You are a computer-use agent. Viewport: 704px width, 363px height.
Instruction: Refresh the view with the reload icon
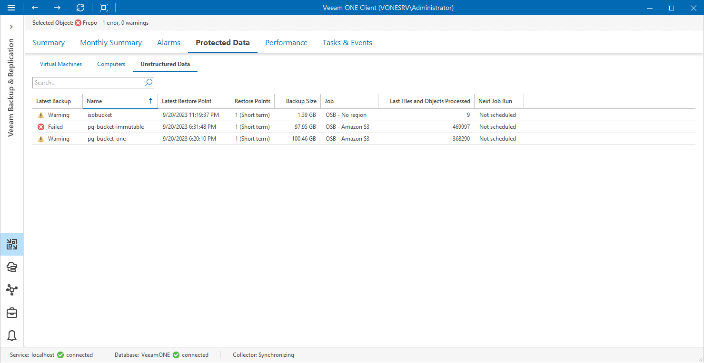tap(80, 8)
